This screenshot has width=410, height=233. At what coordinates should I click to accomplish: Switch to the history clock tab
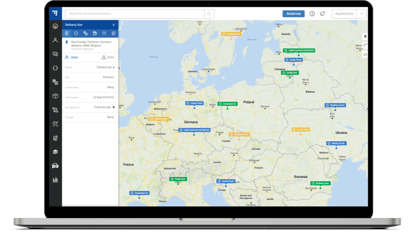[76, 33]
